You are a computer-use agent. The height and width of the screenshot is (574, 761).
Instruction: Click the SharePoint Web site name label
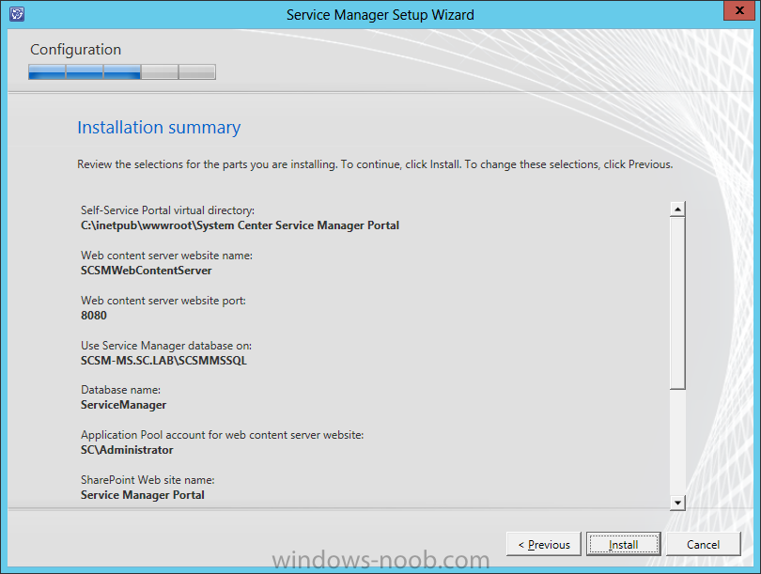148,480
